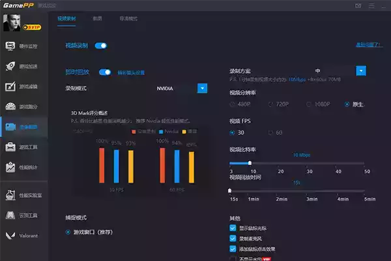Check the watermark VIP checkbox
Screen dimensions: 391x261
coord(233,259)
